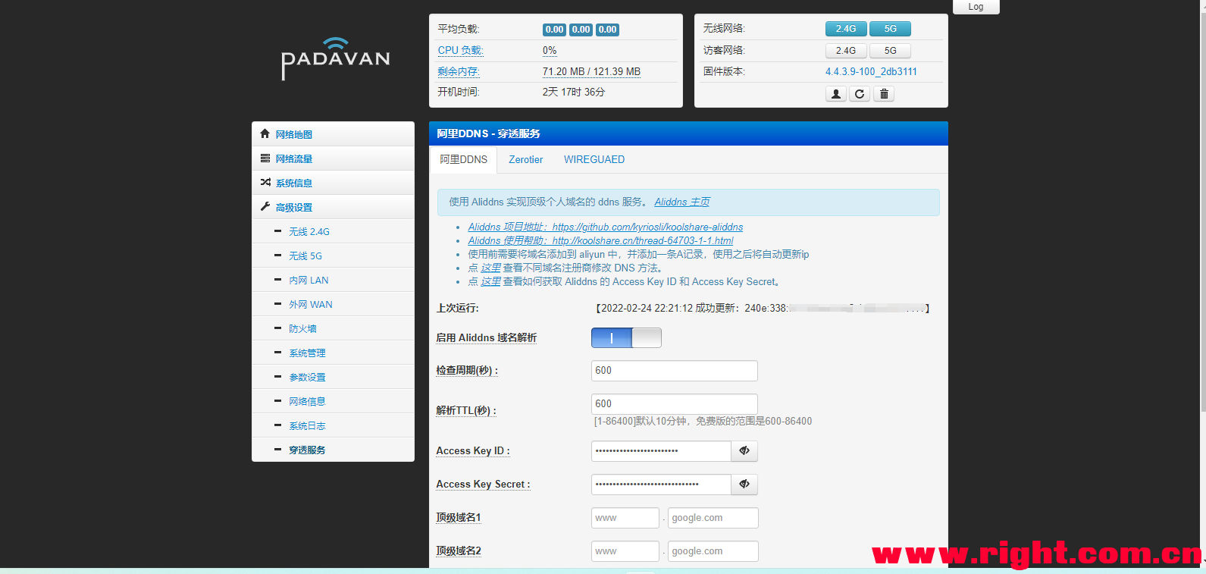Click the wrench icon beside 高级设置
The image size is (1206, 574).
(265, 206)
